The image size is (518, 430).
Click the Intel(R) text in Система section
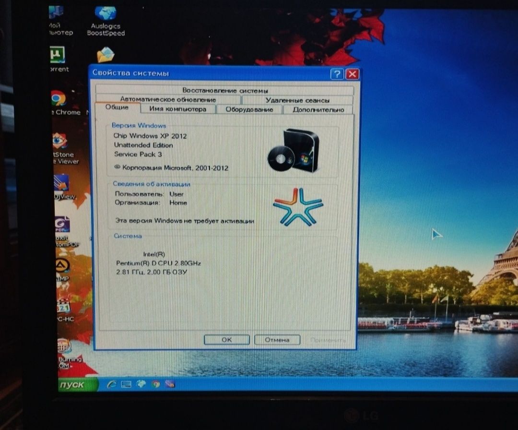[154, 254]
